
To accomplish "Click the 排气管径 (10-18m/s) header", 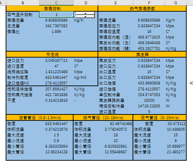I will [103, 118].
